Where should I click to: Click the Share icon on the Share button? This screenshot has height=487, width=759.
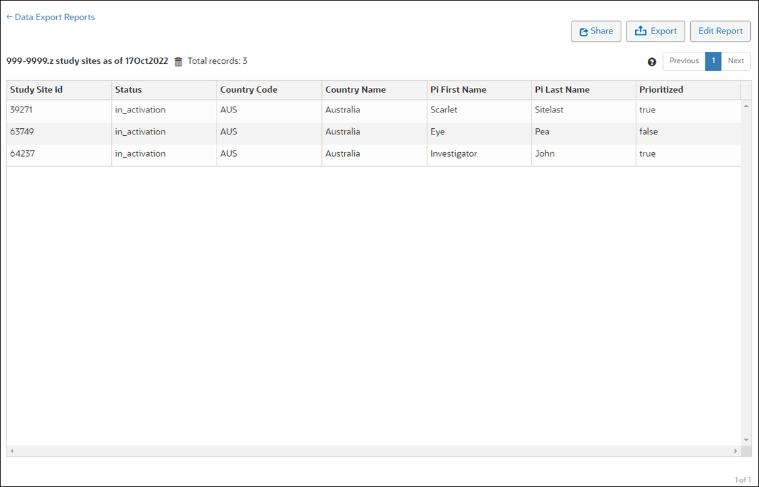pos(583,31)
